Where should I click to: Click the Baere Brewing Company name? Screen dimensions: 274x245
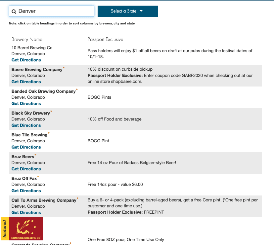click(37, 70)
